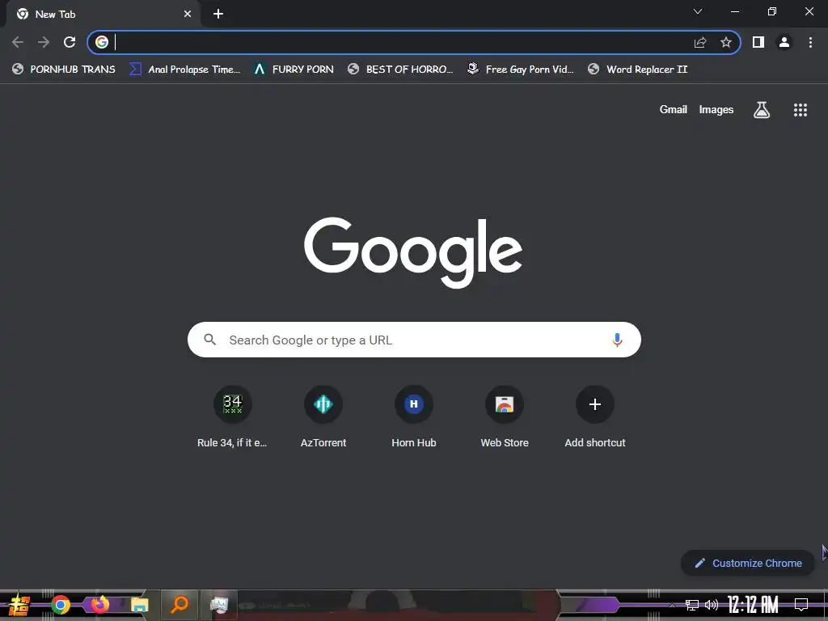This screenshot has height=621, width=828.
Task: Open the Chrome profile menu
Action: (x=784, y=42)
